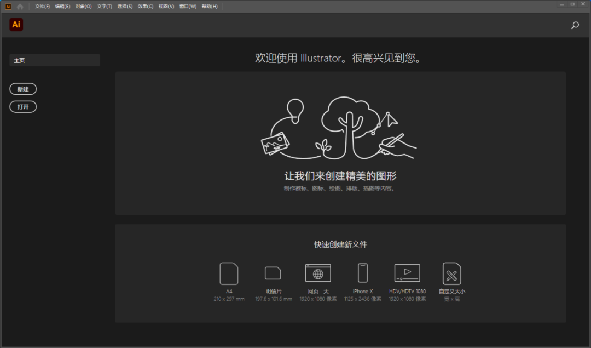Click the 新建 button
Screen dimensions: 591x348
pyautogui.click(x=23, y=89)
